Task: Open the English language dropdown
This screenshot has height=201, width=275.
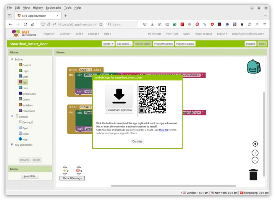Action: (x=222, y=34)
